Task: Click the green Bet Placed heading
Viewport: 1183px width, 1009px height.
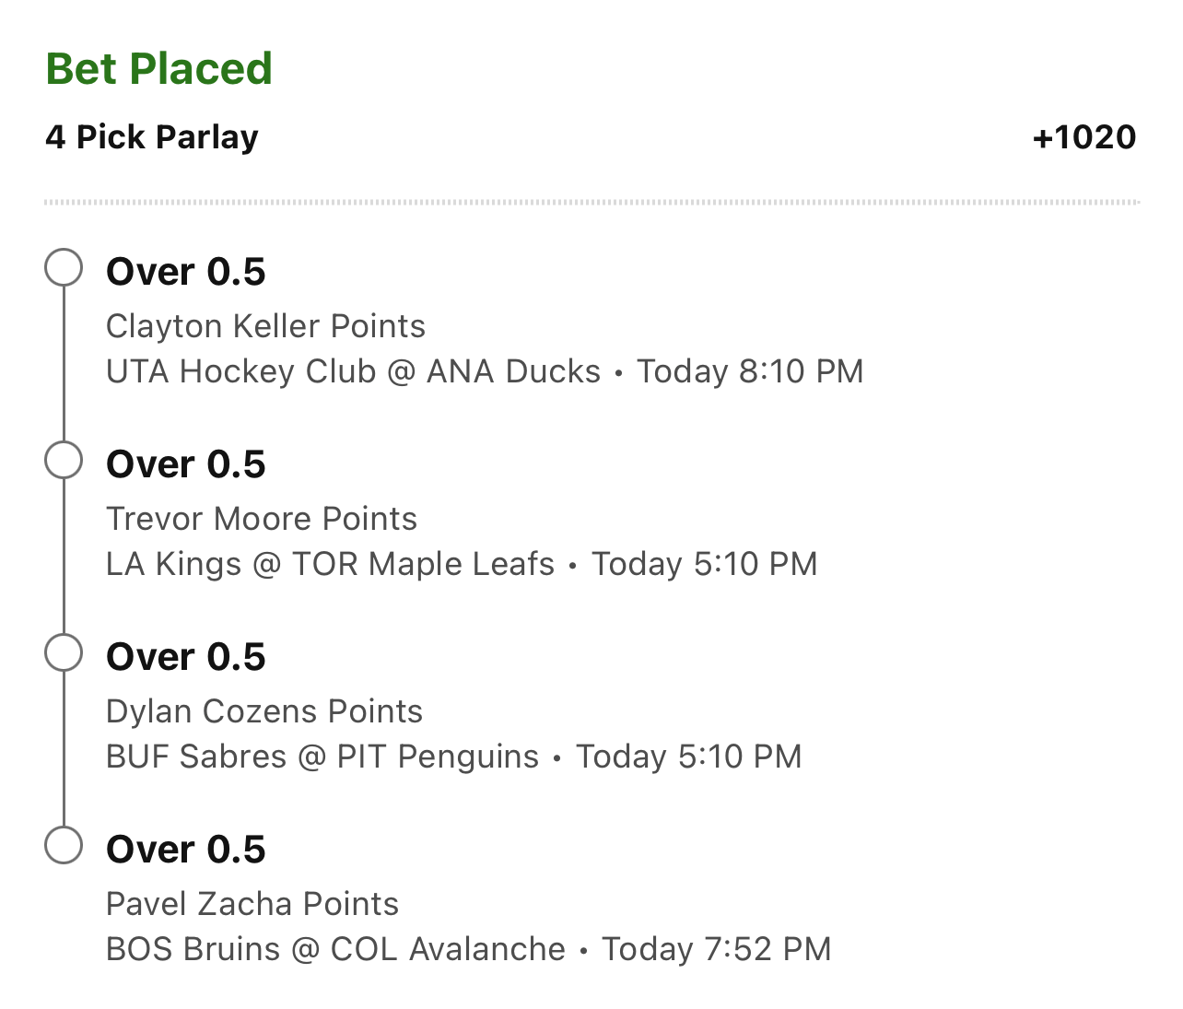Action: [158, 69]
